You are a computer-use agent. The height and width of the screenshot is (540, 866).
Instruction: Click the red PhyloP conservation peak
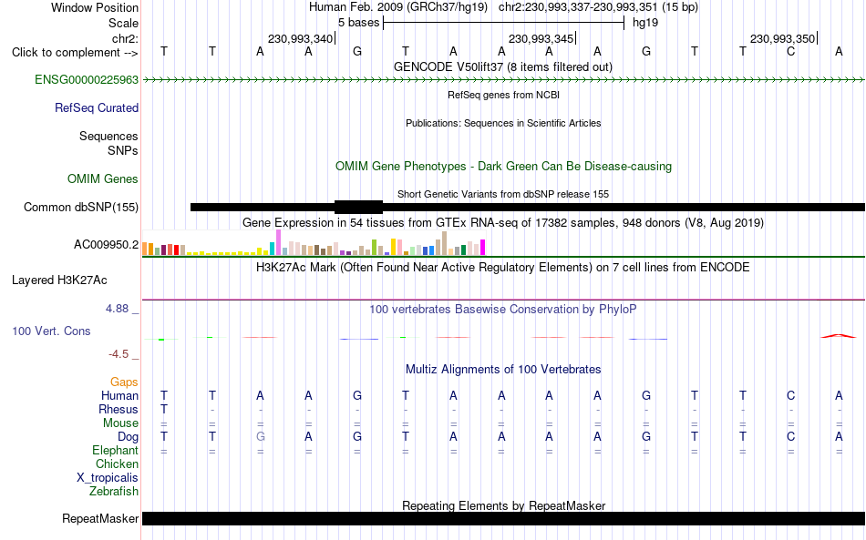pyautogui.click(x=839, y=335)
